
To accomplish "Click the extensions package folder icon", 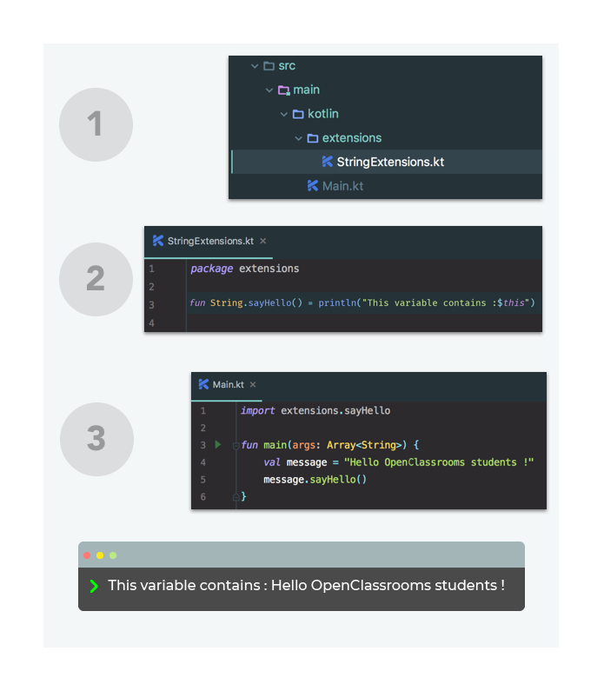I will click(313, 138).
